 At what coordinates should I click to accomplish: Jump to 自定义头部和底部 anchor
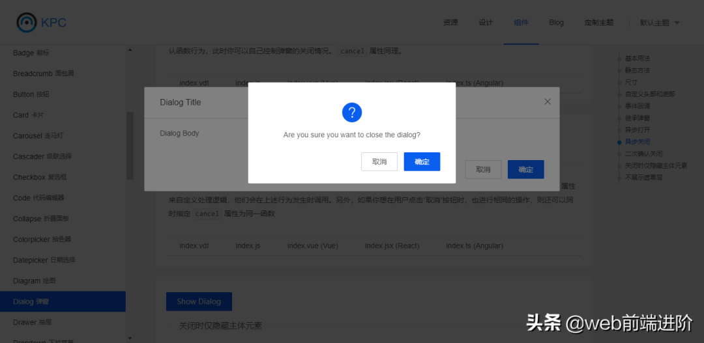click(x=650, y=94)
